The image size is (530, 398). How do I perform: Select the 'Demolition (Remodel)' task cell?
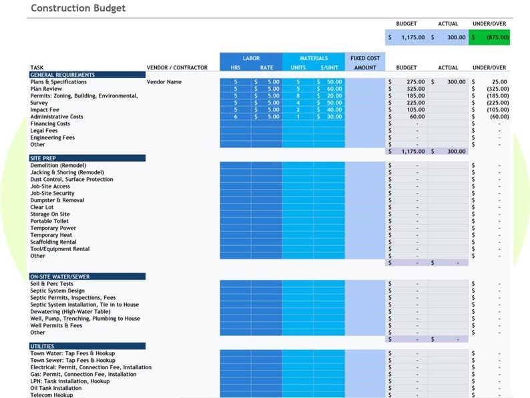(x=58, y=166)
